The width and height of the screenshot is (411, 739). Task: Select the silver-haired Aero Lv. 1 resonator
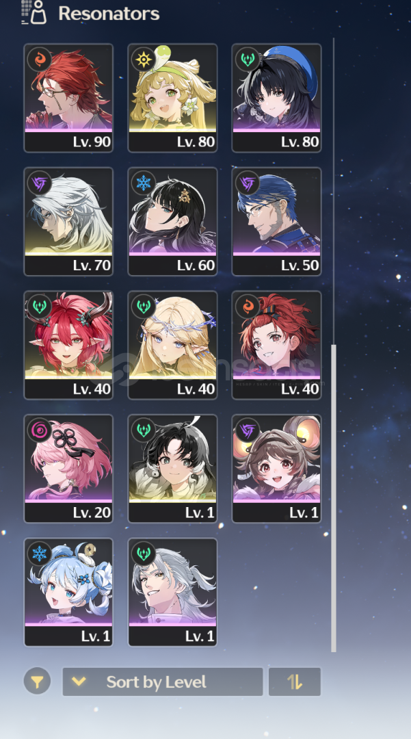[x=173, y=593]
